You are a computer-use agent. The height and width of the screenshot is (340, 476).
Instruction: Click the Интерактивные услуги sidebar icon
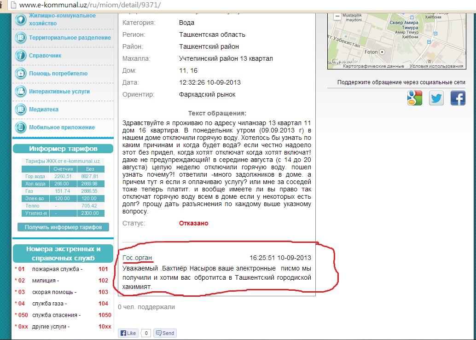21,92
